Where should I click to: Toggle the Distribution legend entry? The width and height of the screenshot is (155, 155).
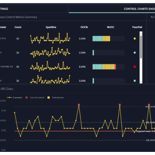[55, 98]
